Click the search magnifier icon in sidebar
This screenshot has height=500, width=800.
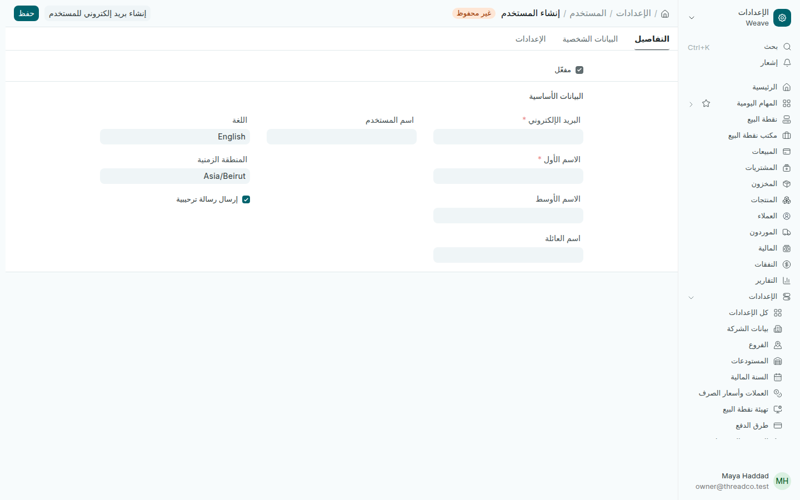pyautogui.click(x=787, y=47)
